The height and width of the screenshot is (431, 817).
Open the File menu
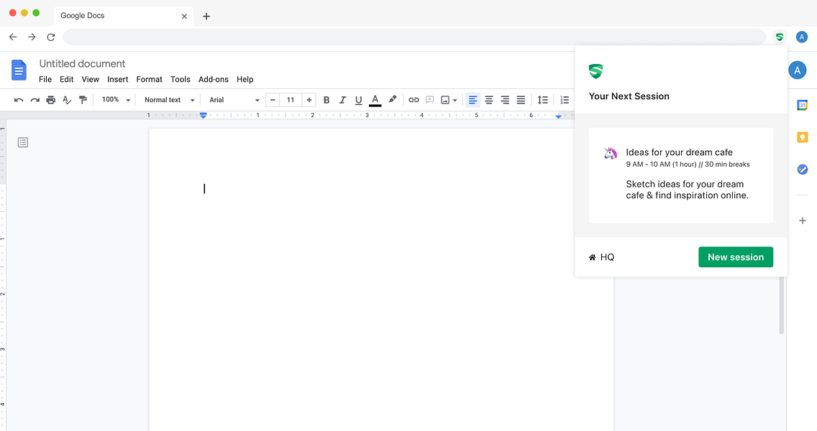[x=45, y=79]
